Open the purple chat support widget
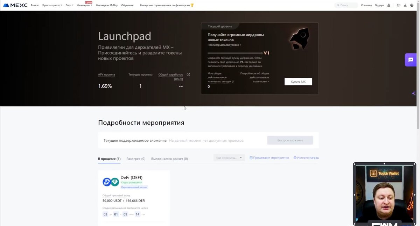Screen dimensions: 420x226 coord(411,60)
